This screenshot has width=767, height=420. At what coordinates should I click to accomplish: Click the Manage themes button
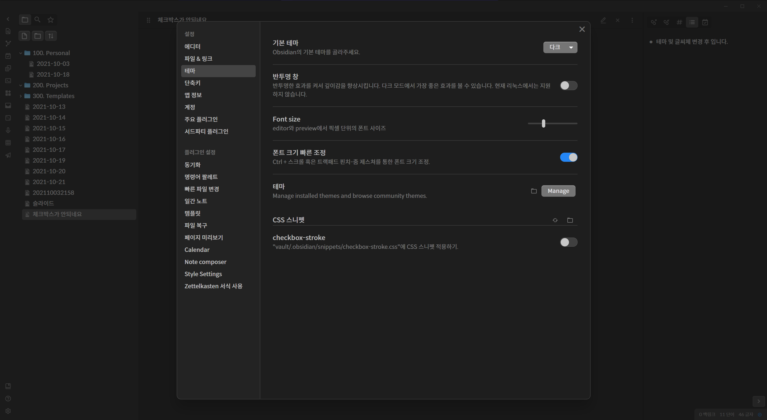[x=558, y=191]
